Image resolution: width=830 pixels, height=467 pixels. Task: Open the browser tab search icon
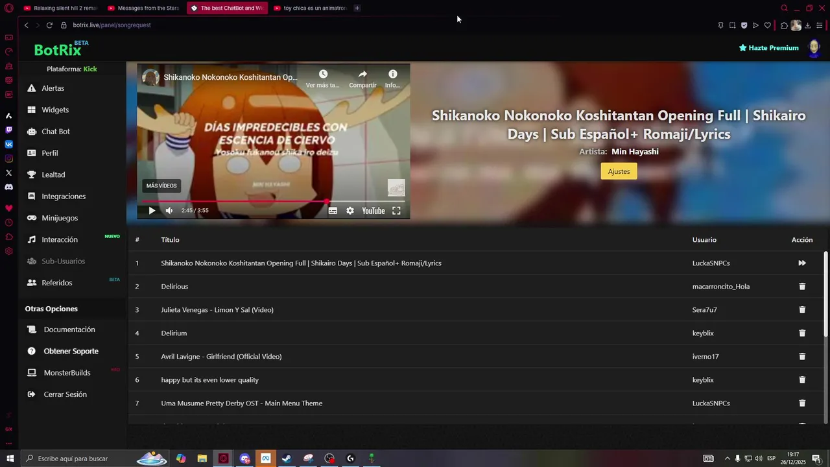click(x=784, y=8)
